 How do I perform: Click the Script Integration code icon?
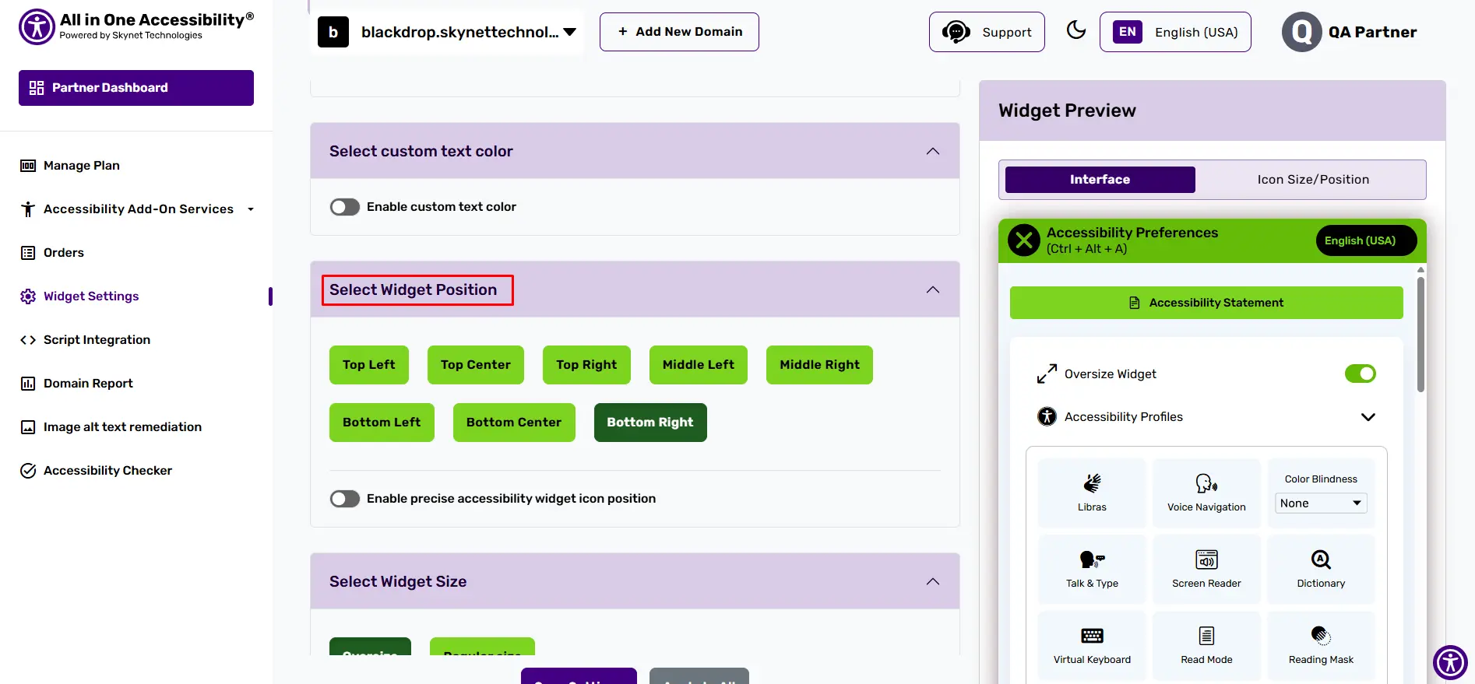[x=28, y=340]
